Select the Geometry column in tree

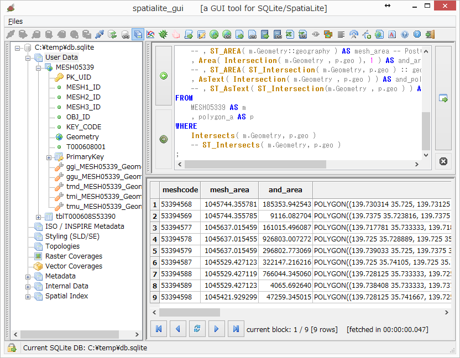82,137
